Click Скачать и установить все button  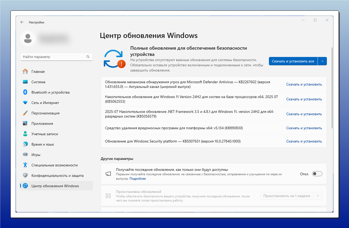click(293, 61)
